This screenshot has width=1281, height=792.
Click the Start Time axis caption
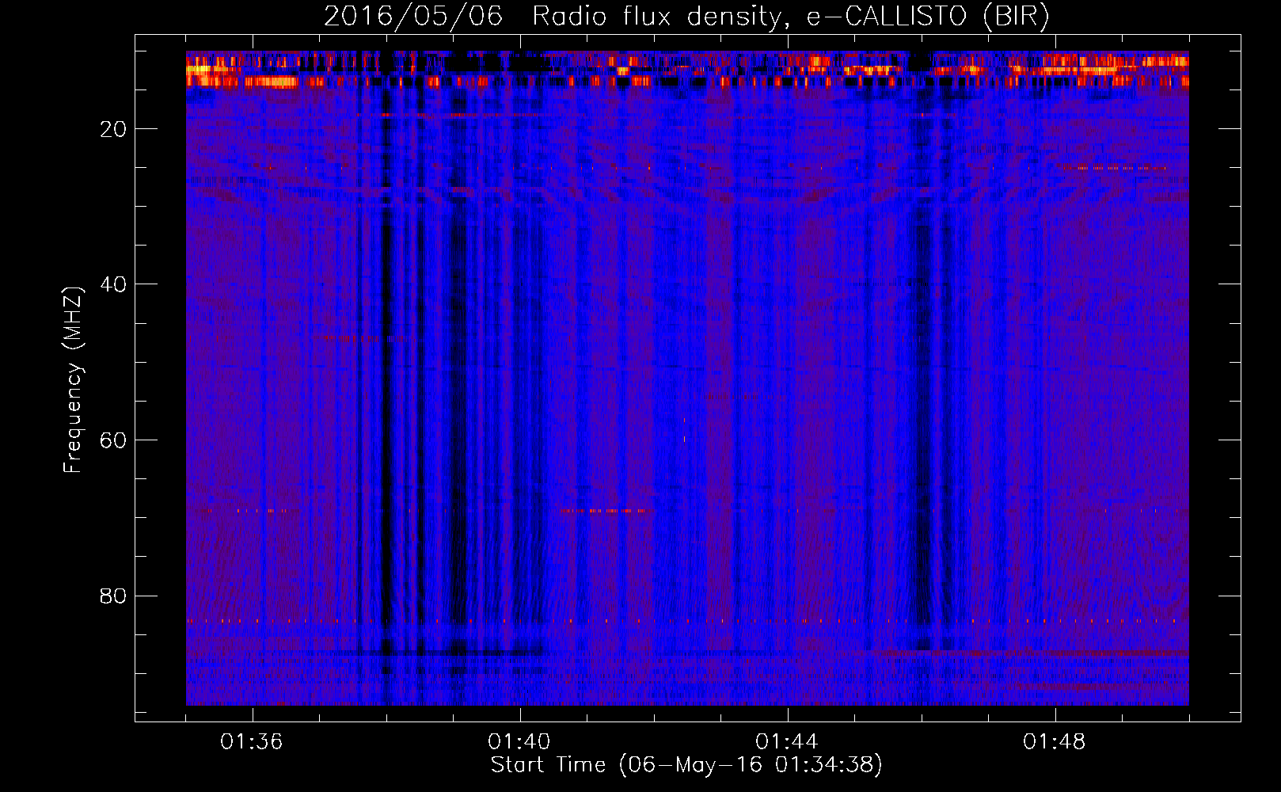tap(686, 765)
